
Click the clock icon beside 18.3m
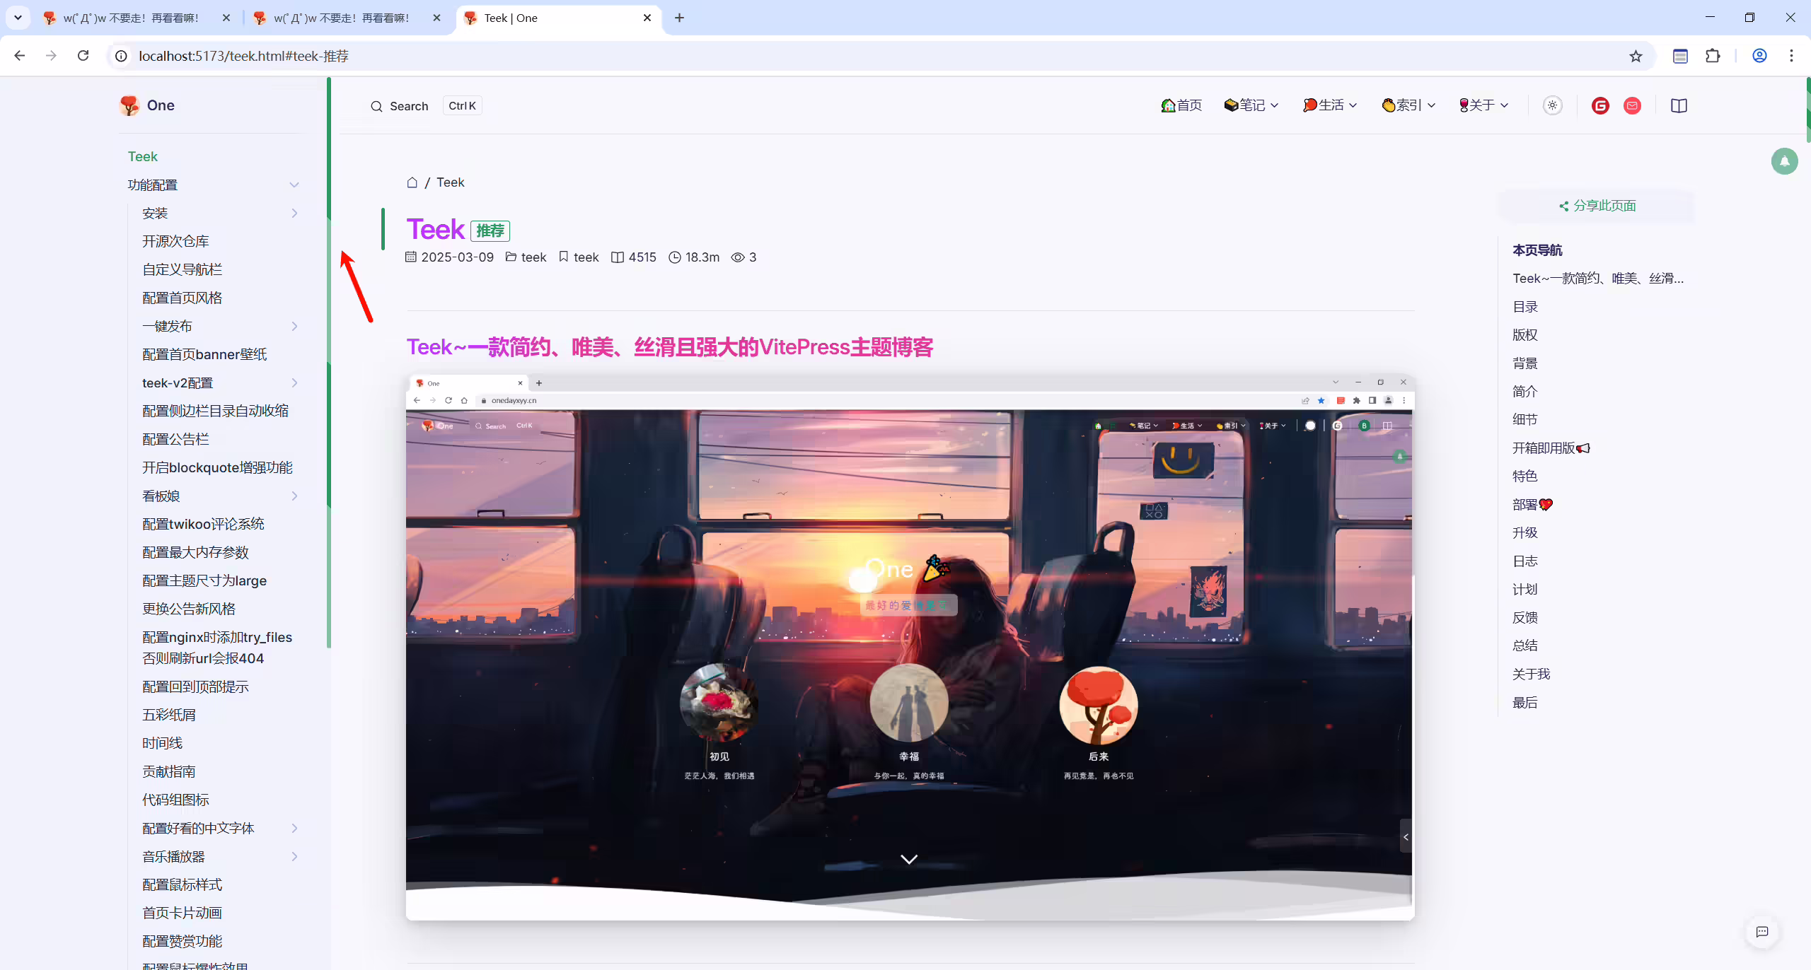point(675,257)
